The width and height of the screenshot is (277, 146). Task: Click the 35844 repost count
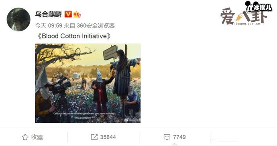click(x=108, y=137)
